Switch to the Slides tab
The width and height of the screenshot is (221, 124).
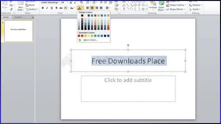point(6,17)
